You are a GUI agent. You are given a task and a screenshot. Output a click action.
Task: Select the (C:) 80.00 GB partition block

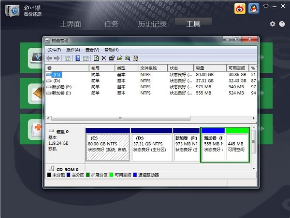[108, 145]
